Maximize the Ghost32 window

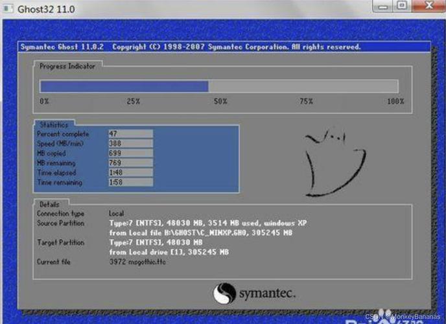coord(402,6)
